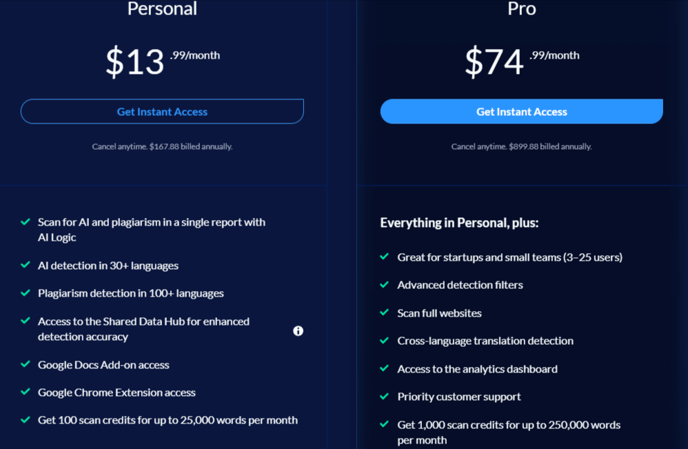The height and width of the screenshot is (449, 688).
Task: Click the Everything in Personal, plus heading
Action: [459, 223]
